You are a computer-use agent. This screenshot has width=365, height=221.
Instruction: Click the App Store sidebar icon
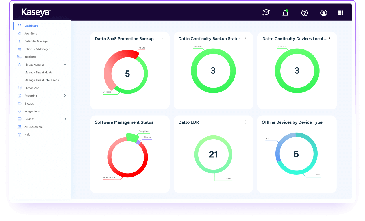20,33
